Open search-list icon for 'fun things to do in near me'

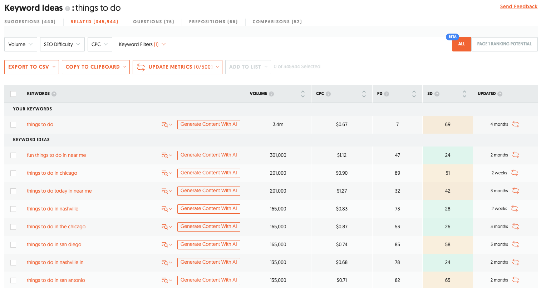pos(167,155)
